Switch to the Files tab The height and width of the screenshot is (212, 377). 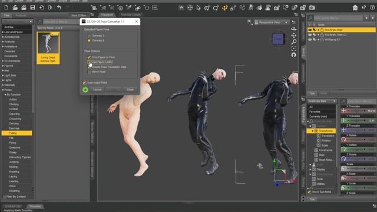pyautogui.click(x=6, y=15)
